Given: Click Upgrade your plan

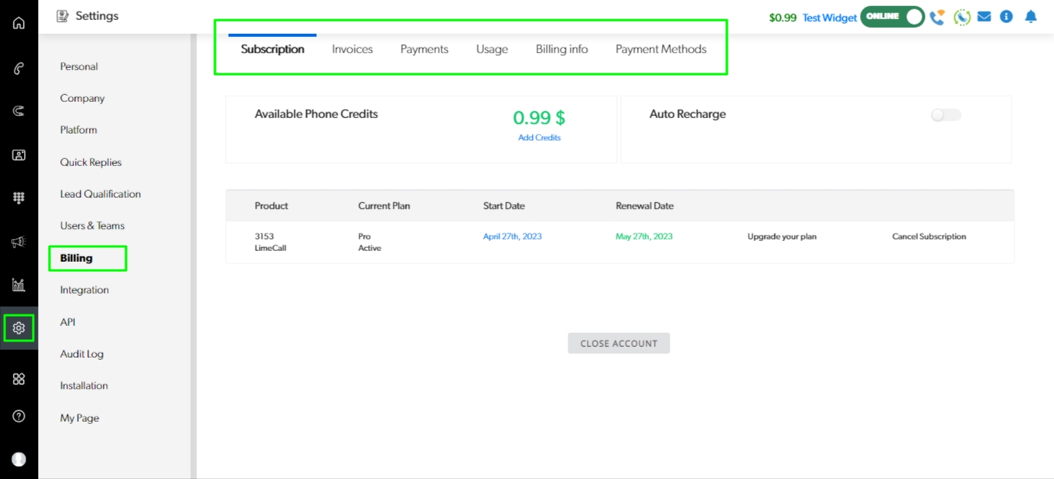Looking at the screenshot, I should click(781, 236).
